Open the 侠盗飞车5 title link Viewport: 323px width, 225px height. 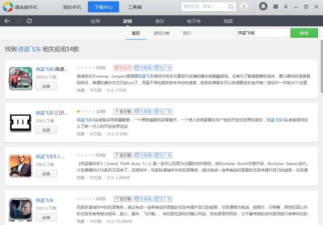(x=50, y=157)
